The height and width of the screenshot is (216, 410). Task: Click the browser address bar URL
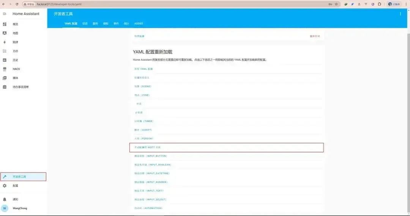59,4
